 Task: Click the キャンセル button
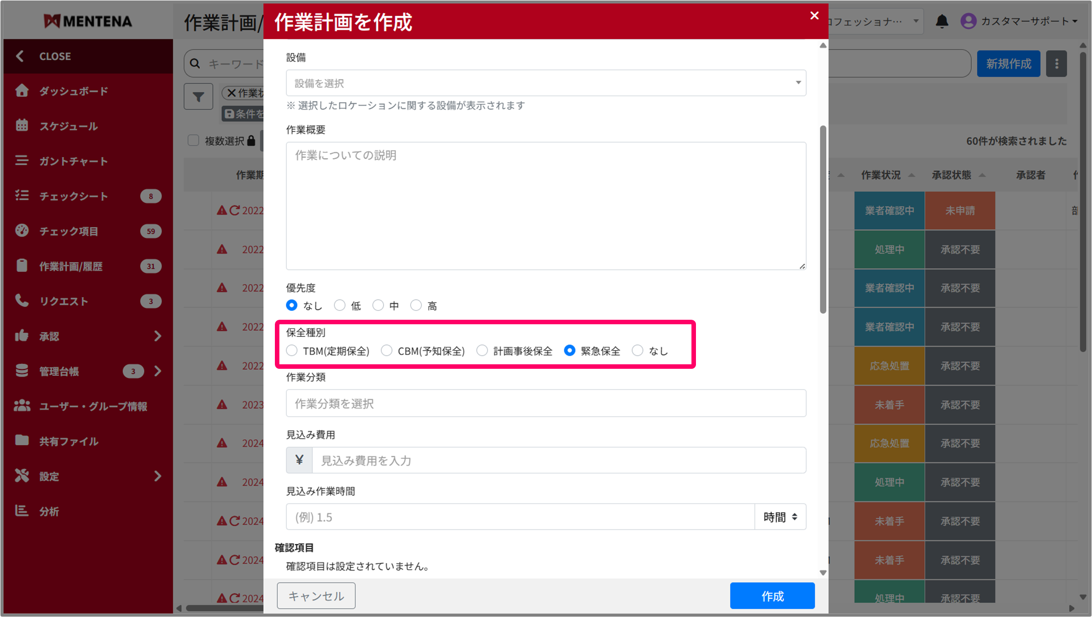316,596
